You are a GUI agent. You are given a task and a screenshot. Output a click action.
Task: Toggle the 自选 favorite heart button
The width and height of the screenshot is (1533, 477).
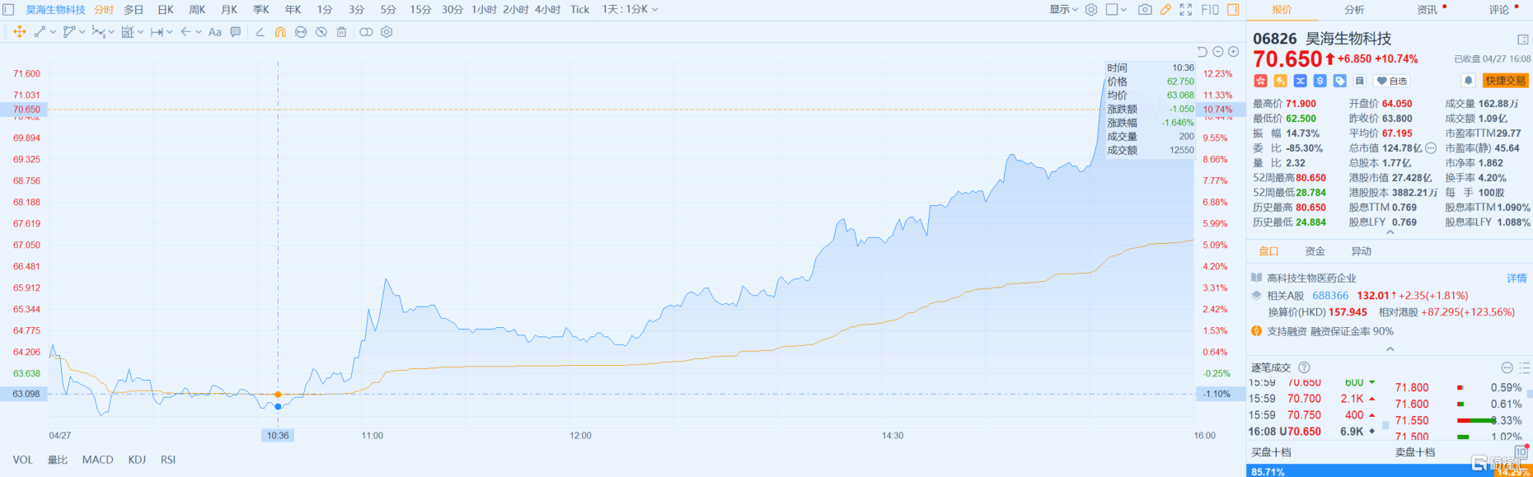(1392, 81)
